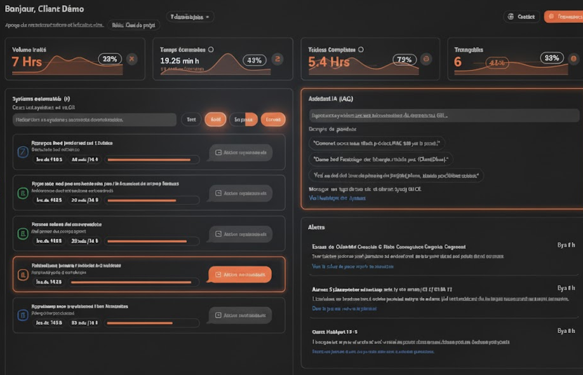Click the blue square icon on the first system row
The height and width of the screenshot is (375, 583).
click(x=22, y=152)
